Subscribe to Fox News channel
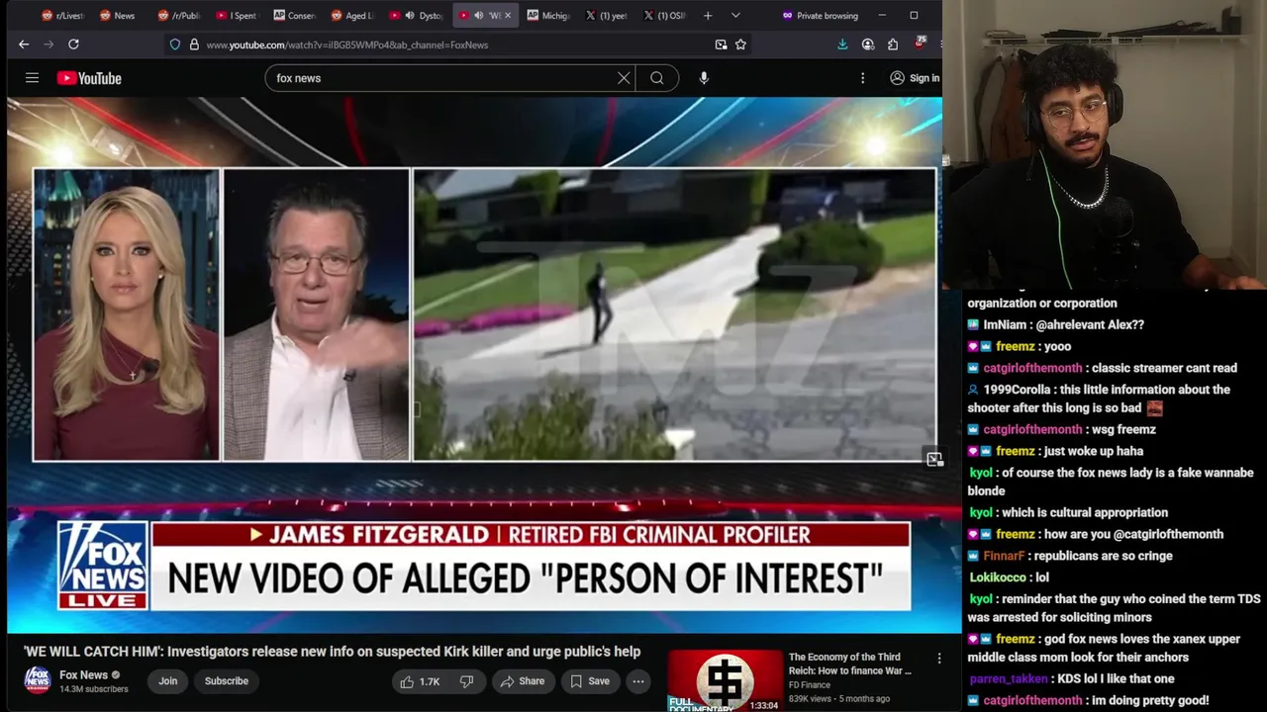 pos(227,681)
